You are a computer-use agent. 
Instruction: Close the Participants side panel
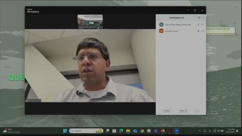[x=203, y=18]
